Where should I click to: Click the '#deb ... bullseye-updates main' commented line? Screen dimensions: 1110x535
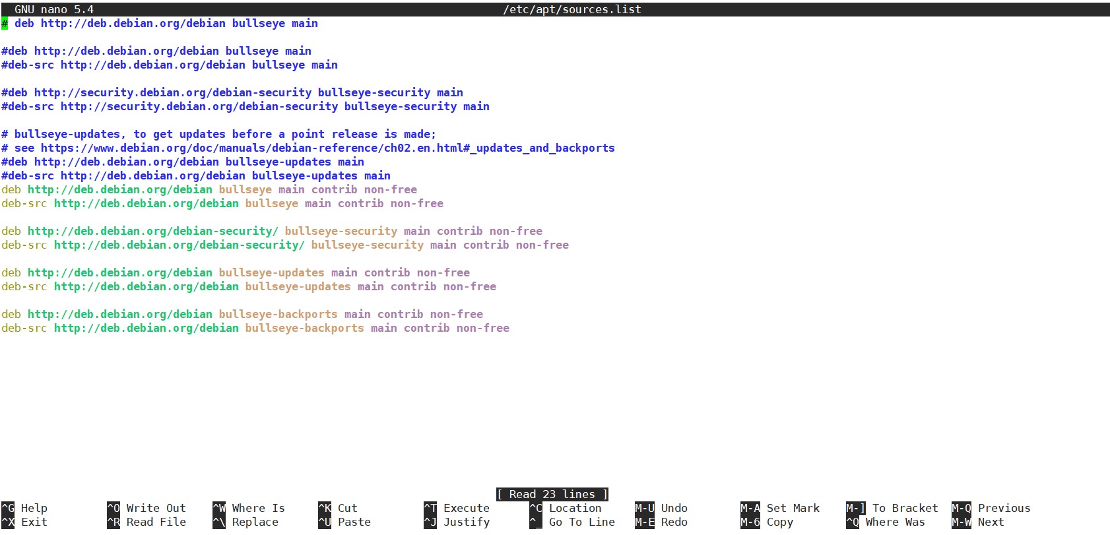(x=183, y=162)
